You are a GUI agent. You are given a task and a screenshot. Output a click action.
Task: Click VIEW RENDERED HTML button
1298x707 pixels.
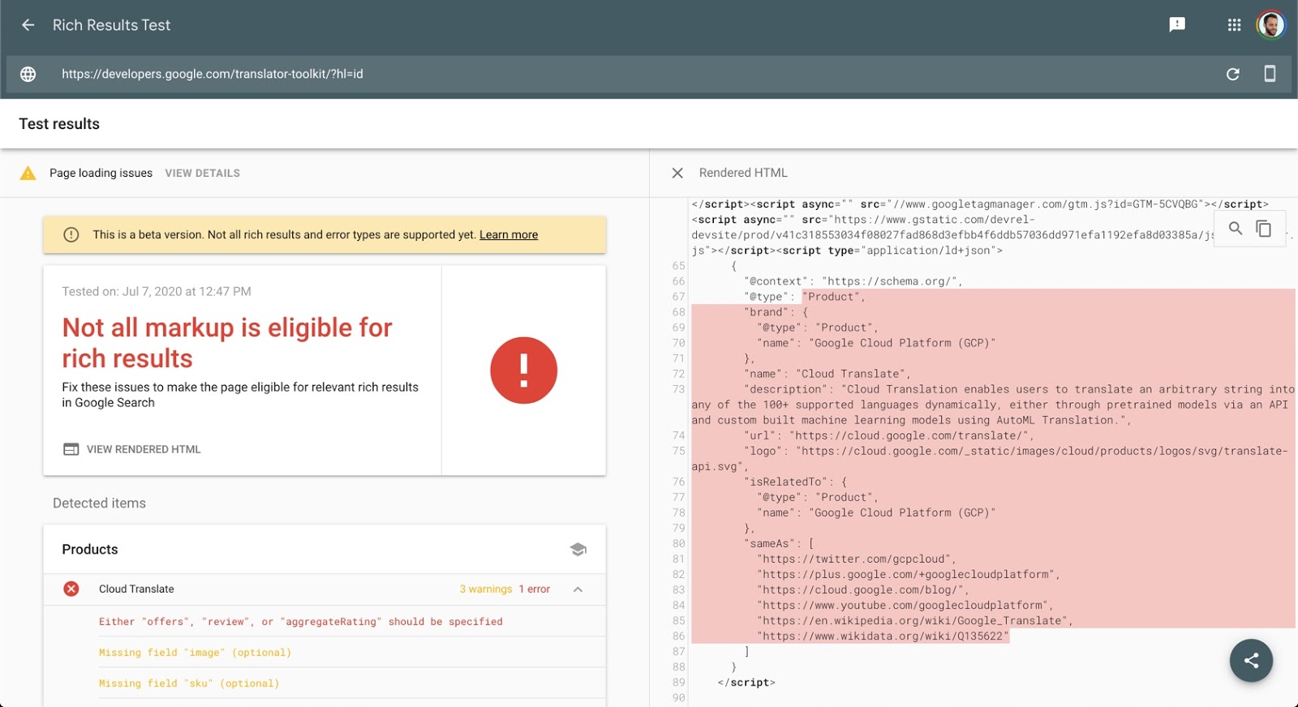click(x=132, y=449)
